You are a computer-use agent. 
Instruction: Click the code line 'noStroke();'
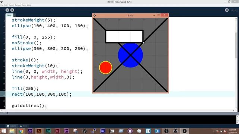click(27, 43)
